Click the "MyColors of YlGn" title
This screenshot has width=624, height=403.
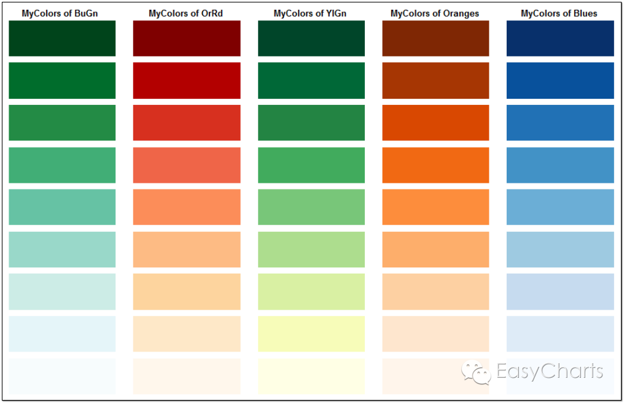(310, 13)
